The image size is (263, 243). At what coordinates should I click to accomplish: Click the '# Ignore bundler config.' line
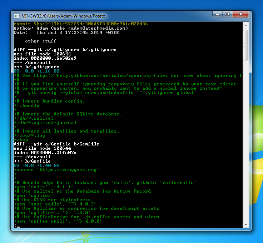(49, 101)
